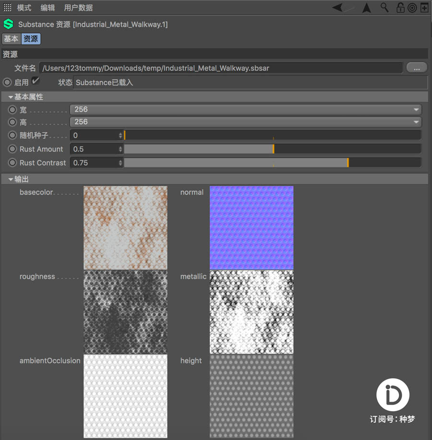
Task: Click the 随机种子 keyframe circle
Action: click(12, 136)
